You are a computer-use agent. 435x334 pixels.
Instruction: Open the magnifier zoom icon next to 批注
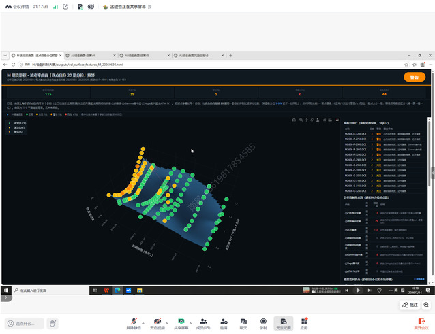point(426,305)
